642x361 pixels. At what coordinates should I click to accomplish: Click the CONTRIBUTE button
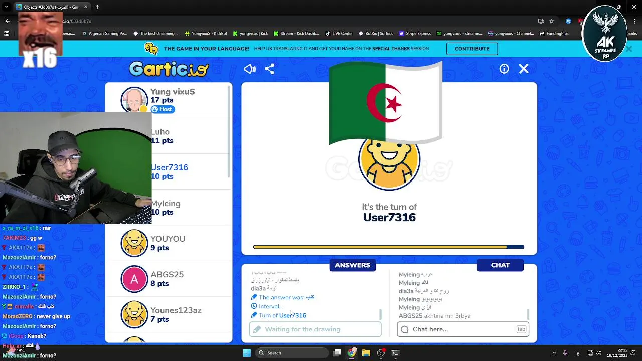pyautogui.click(x=472, y=49)
